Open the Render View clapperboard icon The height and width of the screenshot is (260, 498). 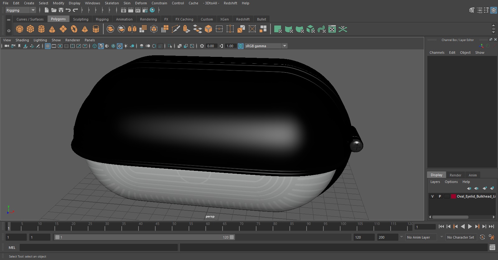pos(124,10)
